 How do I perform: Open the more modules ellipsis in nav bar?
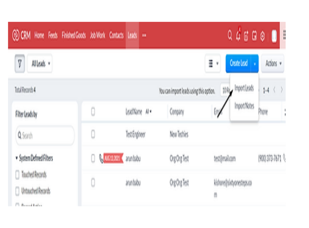144,35
